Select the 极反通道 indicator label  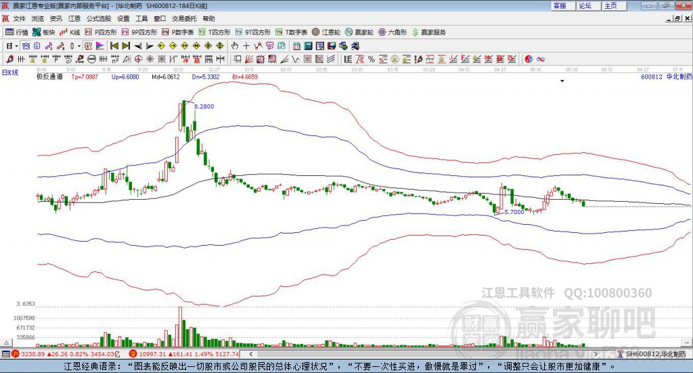pyautogui.click(x=49, y=77)
